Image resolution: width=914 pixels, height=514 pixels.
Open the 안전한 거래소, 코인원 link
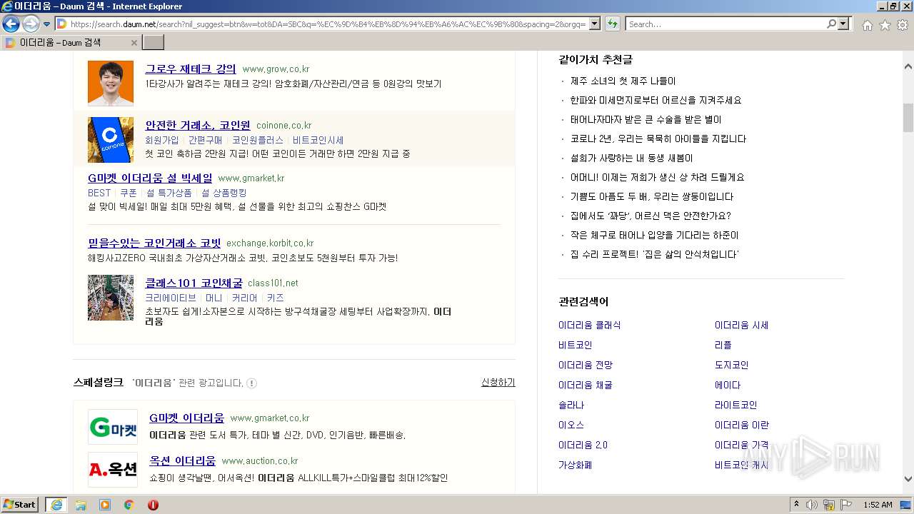coord(198,126)
